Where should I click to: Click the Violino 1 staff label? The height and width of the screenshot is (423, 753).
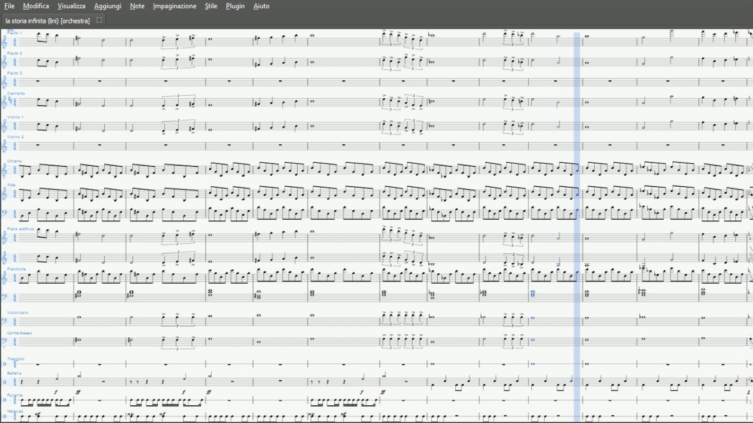point(15,117)
